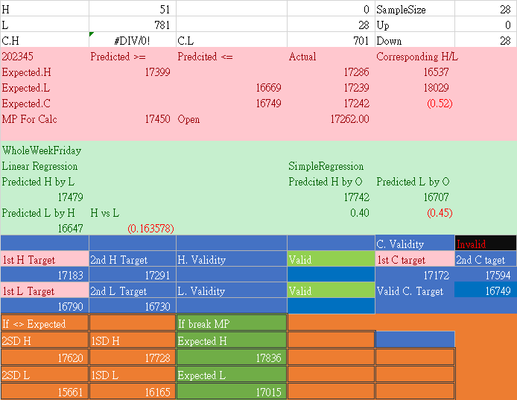
Task: Click the Corresponding H/L header cell
Action: coord(413,57)
